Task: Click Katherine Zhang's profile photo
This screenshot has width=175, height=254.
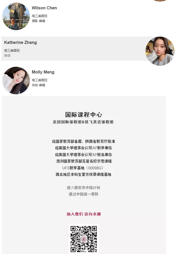Action: click(x=160, y=51)
